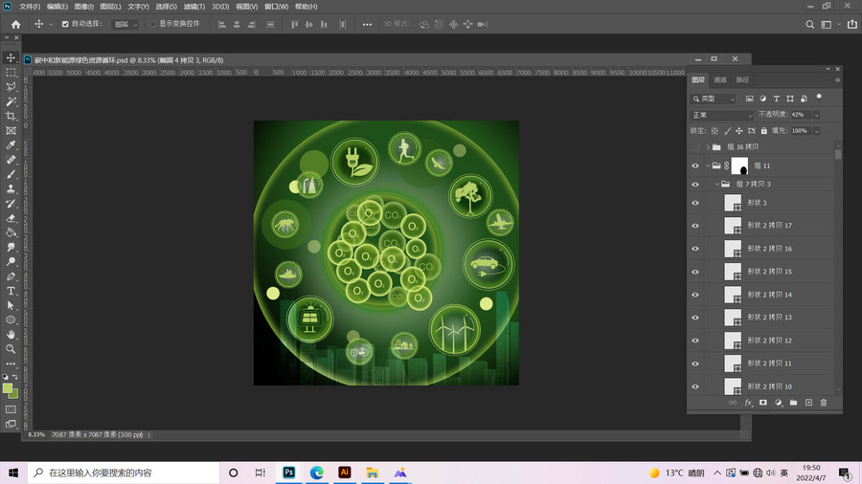
Task: Create a new layer
Action: pyautogui.click(x=808, y=403)
